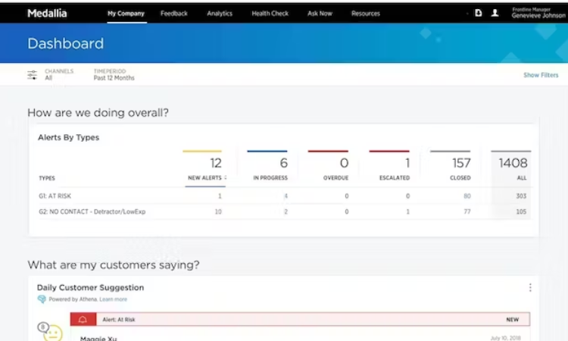Image resolution: width=568 pixels, height=341 pixels.
Task: Open the Feedback menu
Action: [x=174, y=14]
